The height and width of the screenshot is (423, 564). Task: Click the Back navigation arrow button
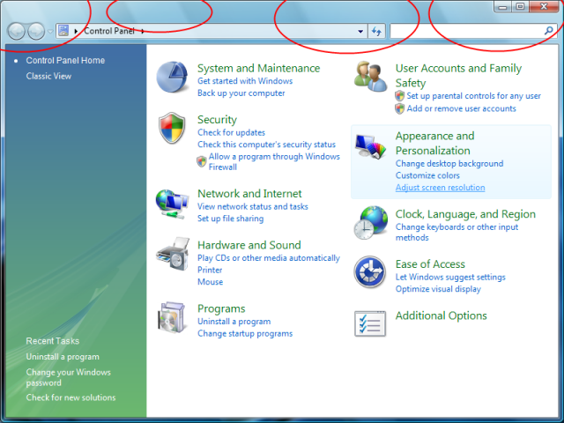[16, 32]
